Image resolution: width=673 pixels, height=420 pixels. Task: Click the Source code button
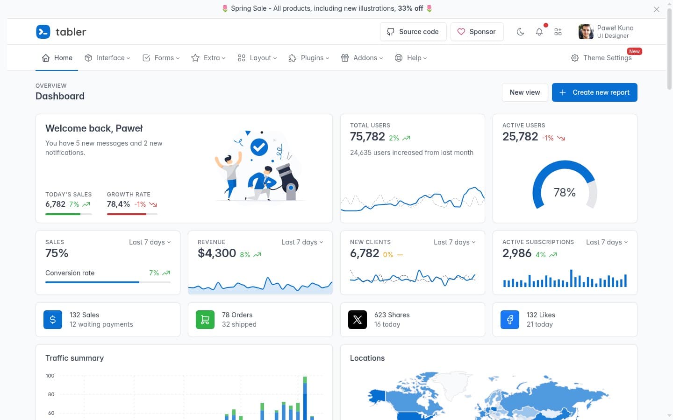pos(413,32)
